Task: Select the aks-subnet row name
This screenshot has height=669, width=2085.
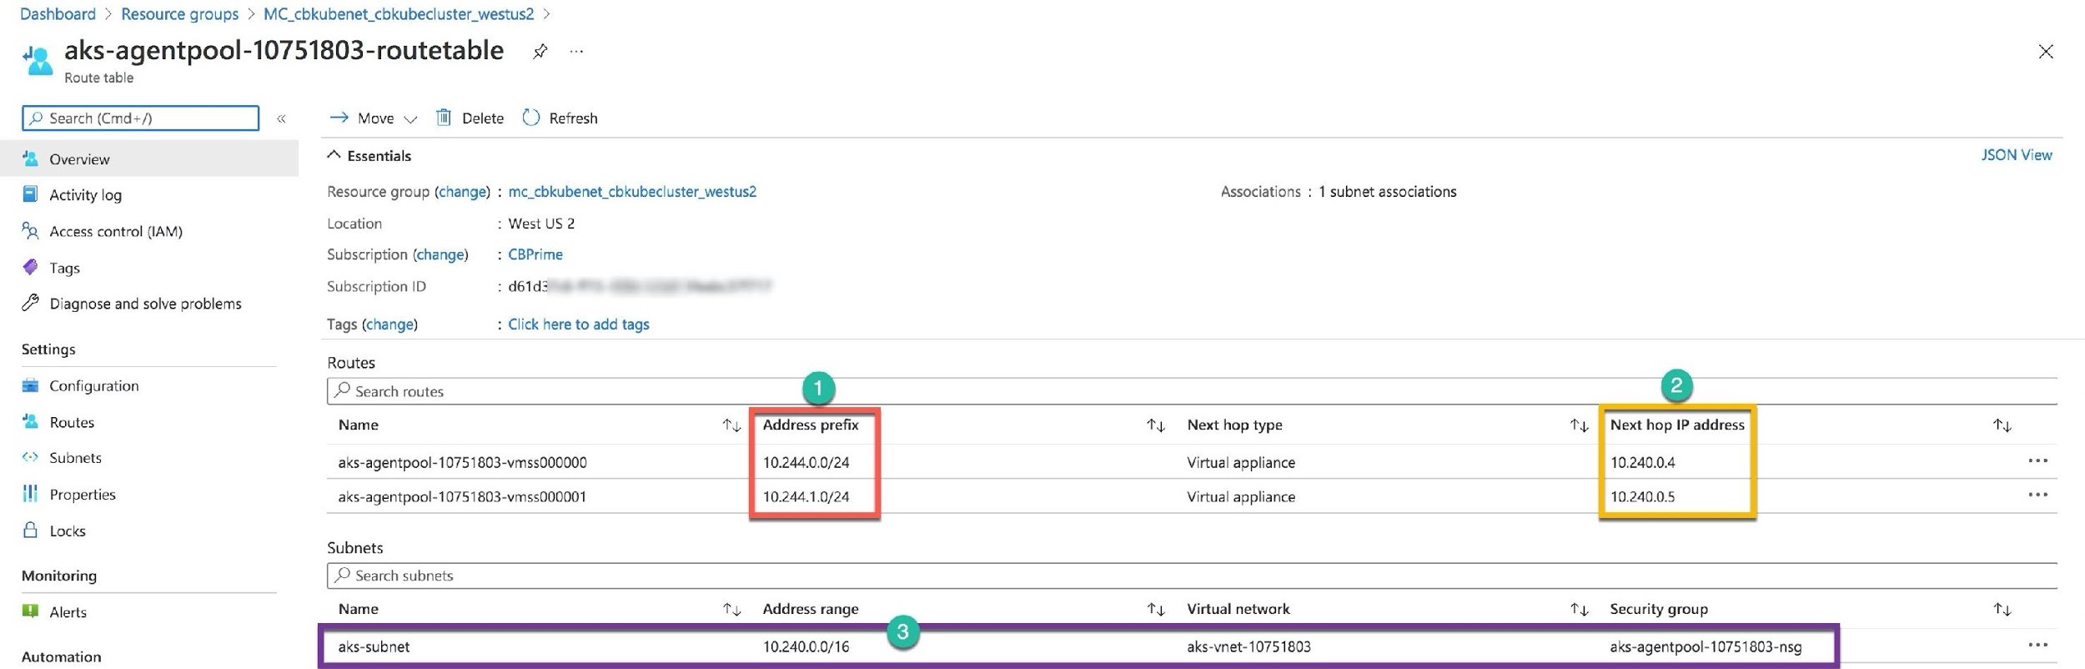Action: coord(374,646)
